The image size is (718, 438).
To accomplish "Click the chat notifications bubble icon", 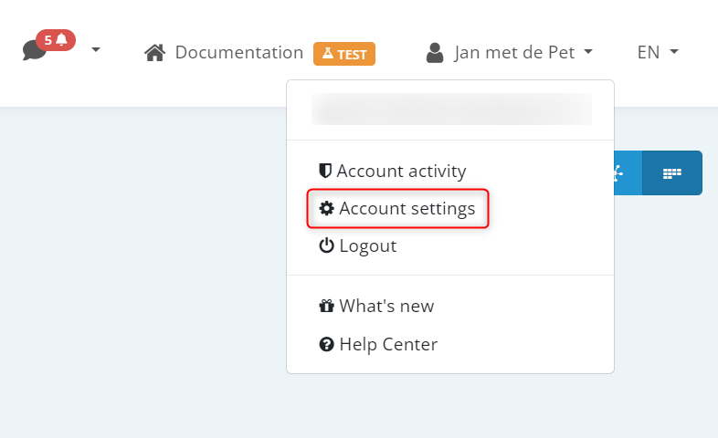I will pyautogui.click(x=34, y=52).
